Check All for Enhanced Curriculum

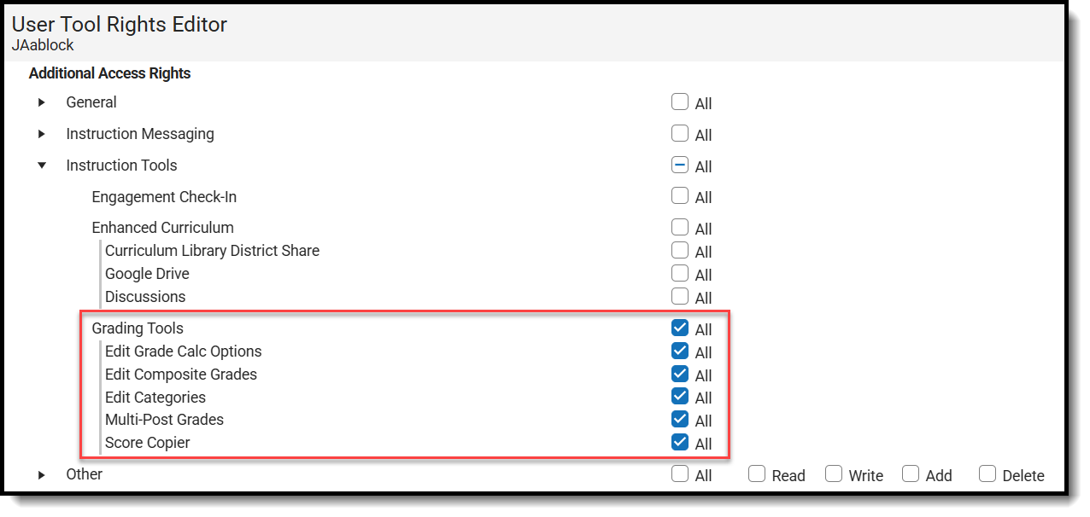click(x=680, y=228)
